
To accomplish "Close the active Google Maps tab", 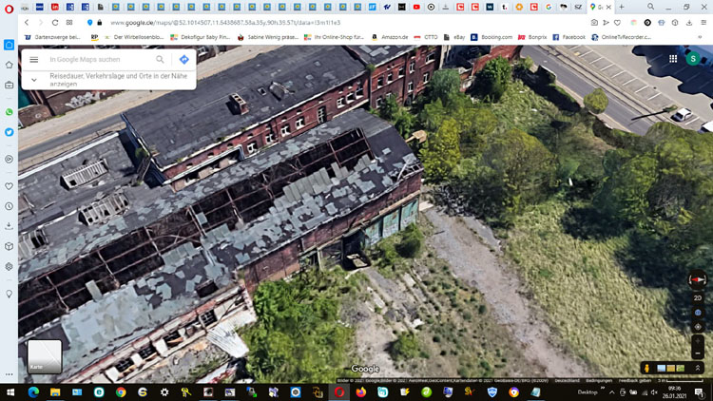I will pyautogui.click(x=608, y=8).
